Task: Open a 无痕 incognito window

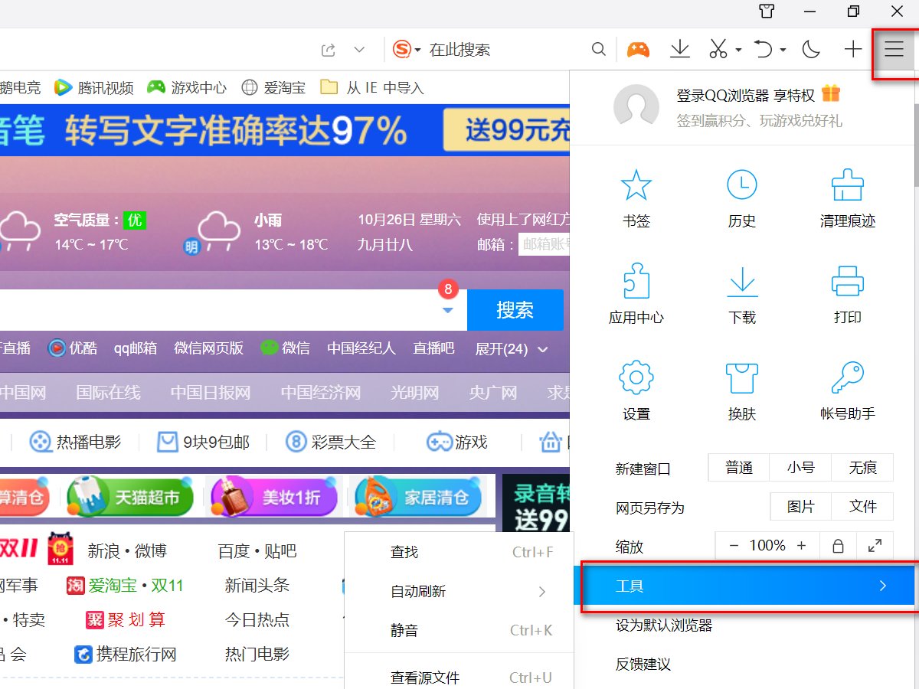Action: [x=862, y=467]
